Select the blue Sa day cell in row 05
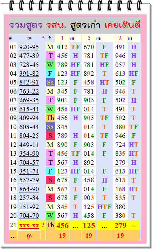Screen dimensions: 153x250 click(x=50, y=82)
